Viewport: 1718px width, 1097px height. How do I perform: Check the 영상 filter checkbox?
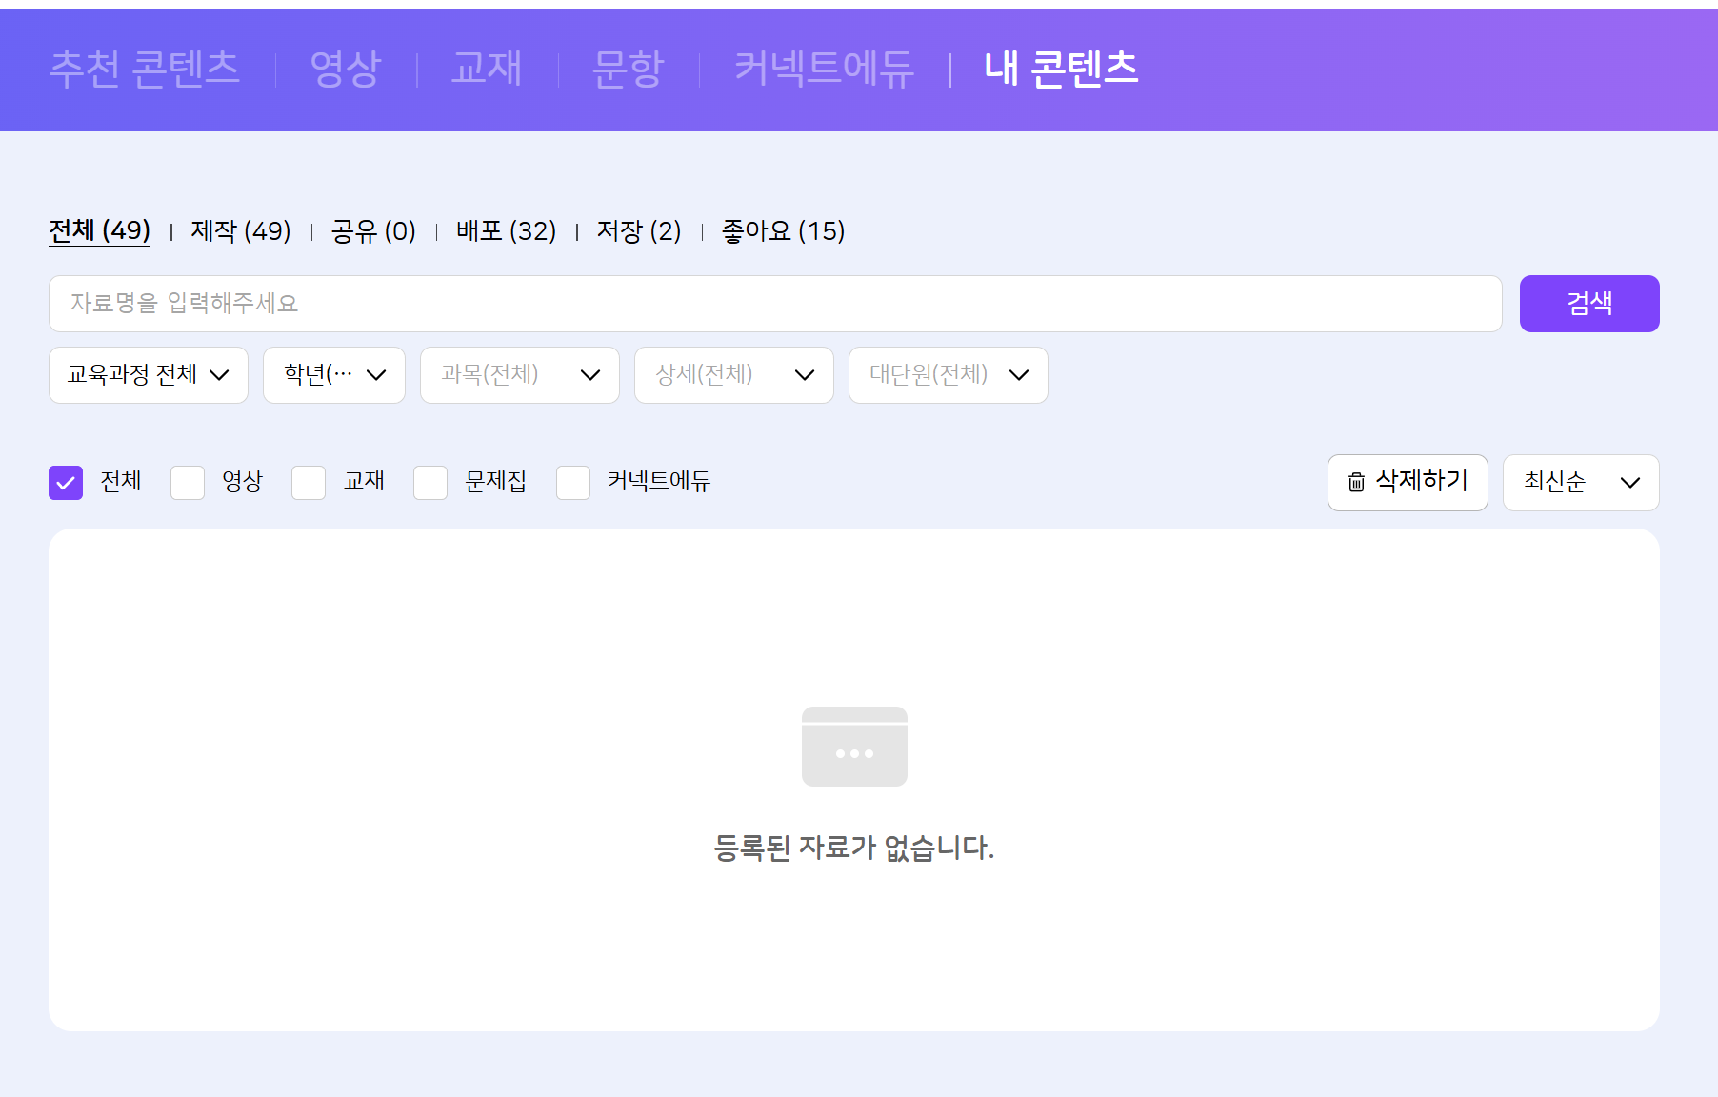188,483
